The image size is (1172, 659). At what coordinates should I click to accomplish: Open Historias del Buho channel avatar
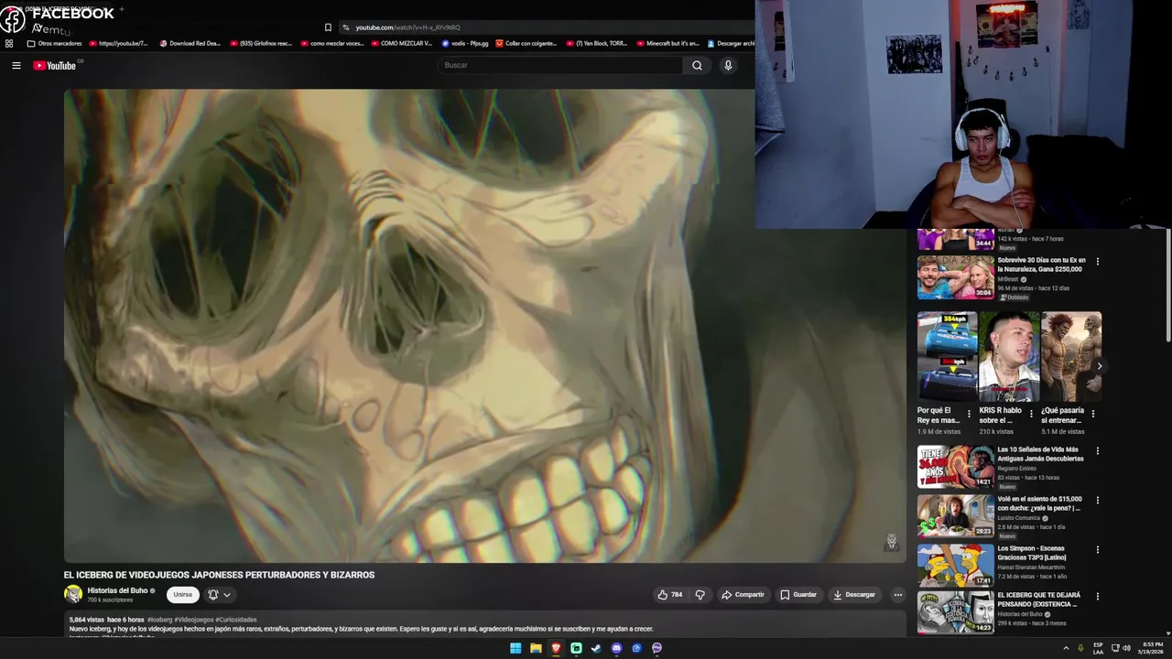click(x=72, y=594)
